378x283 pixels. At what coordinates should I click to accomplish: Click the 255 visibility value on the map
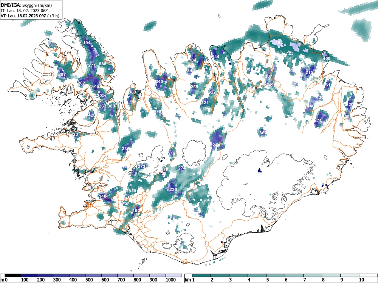(194, 87)
